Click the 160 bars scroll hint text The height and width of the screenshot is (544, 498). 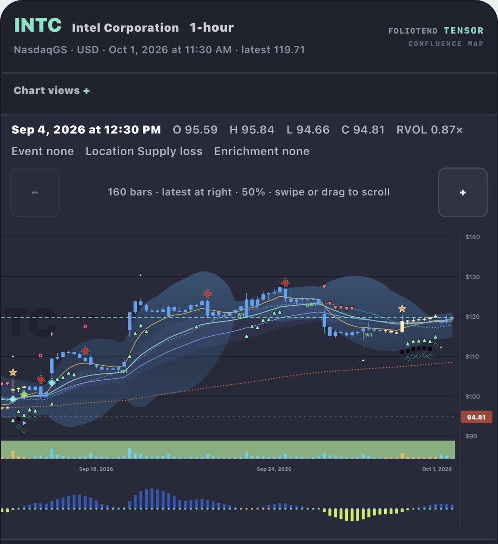(x=249, y=192)
